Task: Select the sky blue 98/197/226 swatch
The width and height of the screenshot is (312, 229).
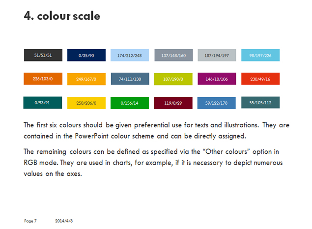Action: [x=260, y=55]
